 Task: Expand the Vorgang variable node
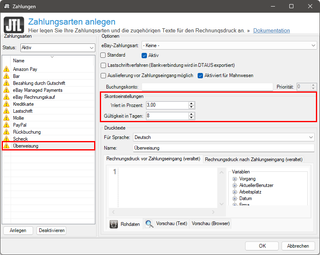[235, 179]
